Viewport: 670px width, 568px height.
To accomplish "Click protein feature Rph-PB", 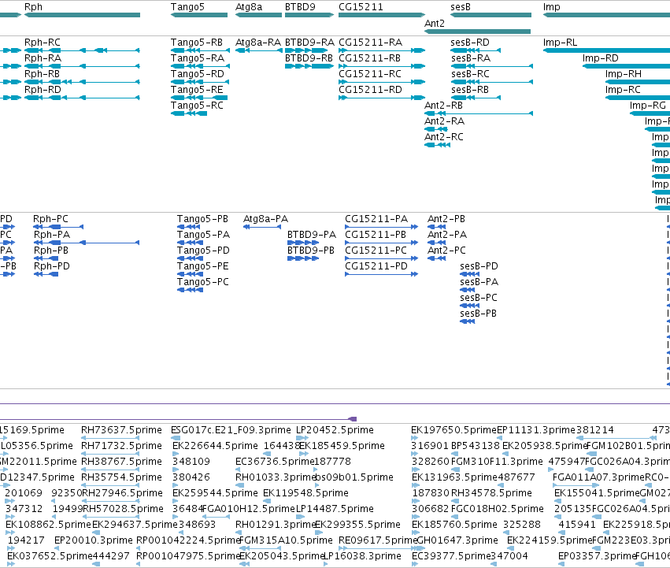I will [46, 258].
